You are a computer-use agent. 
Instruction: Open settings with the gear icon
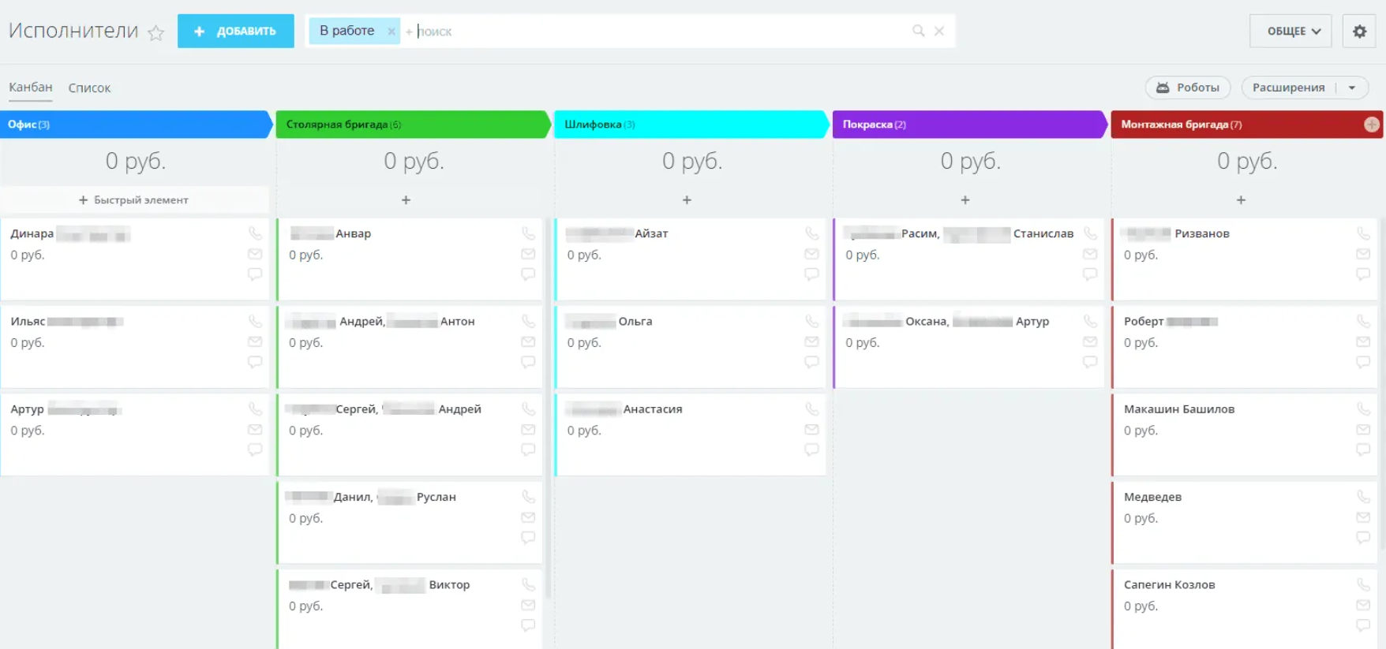(1359, 32)
